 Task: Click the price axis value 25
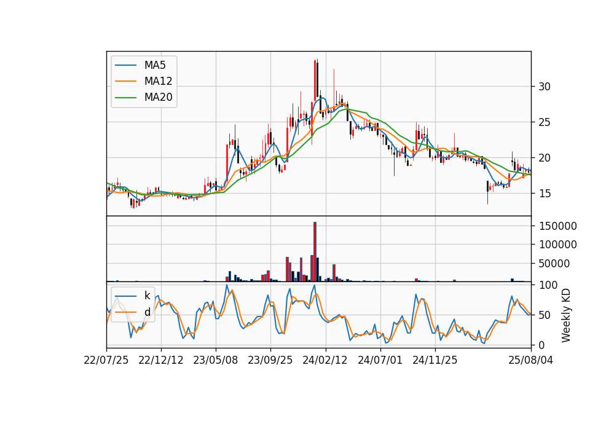(545, 122)
